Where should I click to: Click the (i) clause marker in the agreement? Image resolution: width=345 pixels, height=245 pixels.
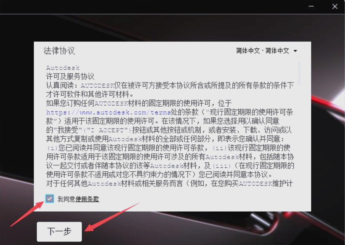52,148
